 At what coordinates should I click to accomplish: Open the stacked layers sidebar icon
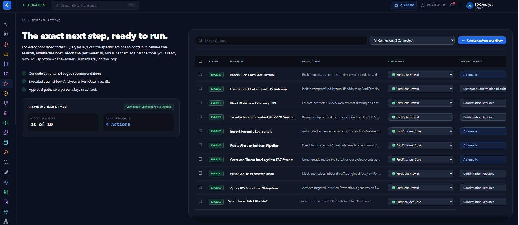point(6,64)
